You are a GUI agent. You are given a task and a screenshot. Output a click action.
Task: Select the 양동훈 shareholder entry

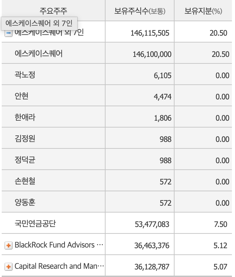click(x=25, y=202)
